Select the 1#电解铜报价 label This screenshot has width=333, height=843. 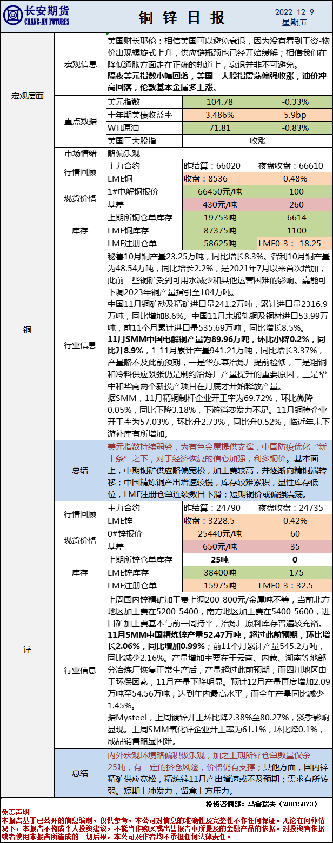144,191
